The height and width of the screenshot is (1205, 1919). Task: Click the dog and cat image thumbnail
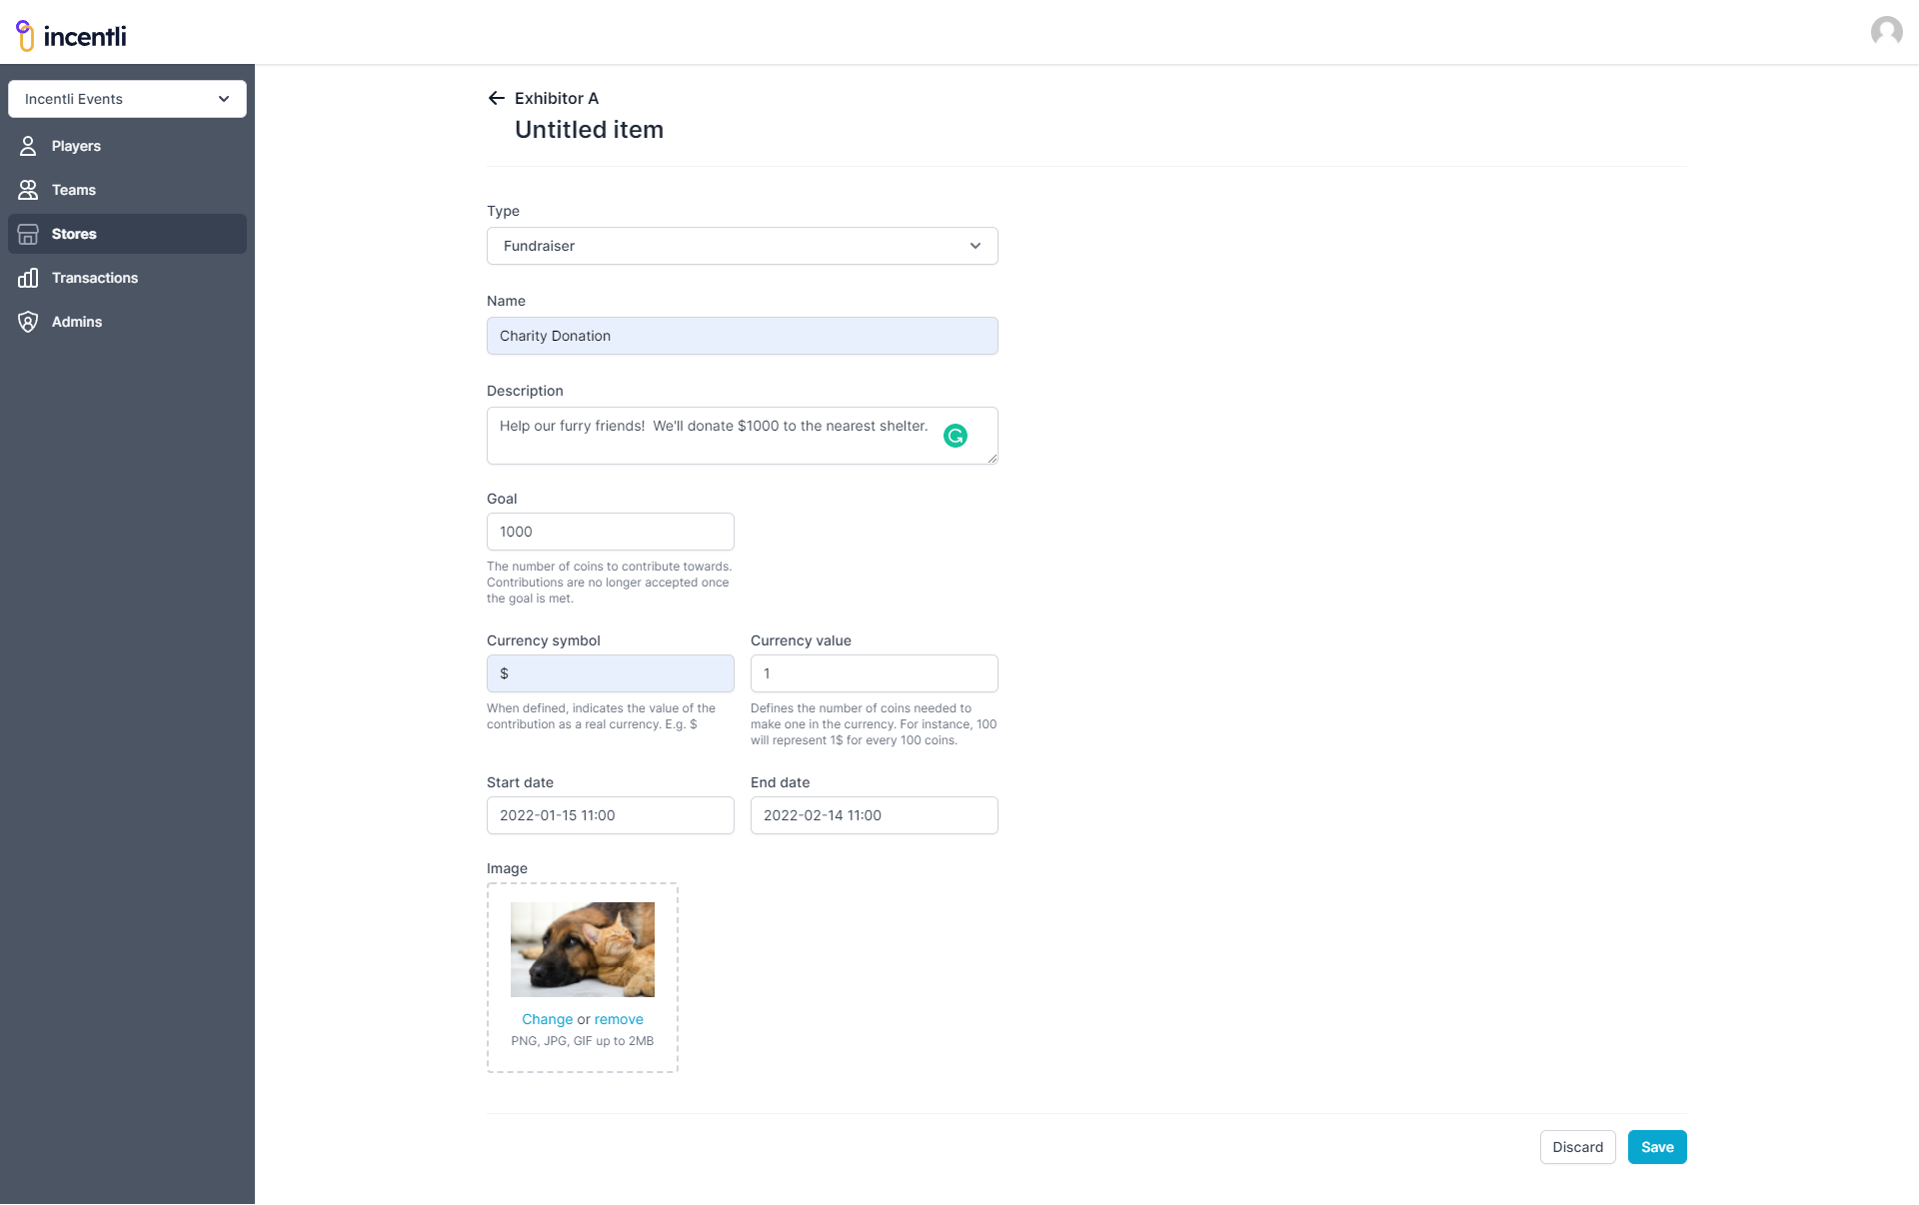pos(582,949)
